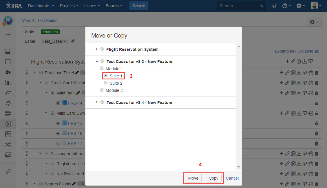Collapse the Credit Card Validation row
Viewport: 327px width, 188px height.
[41, 83]
